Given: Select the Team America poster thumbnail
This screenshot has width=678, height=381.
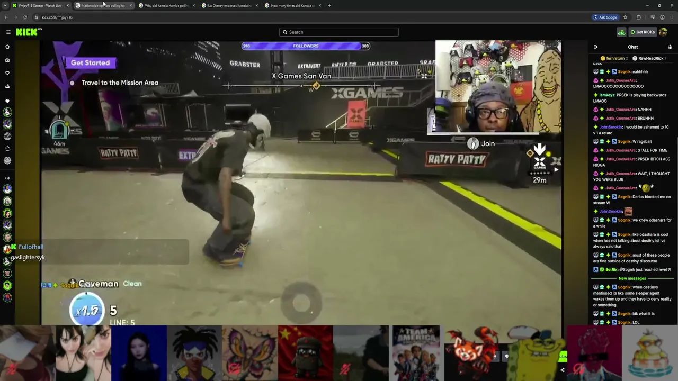Looking at the screenshot, I should [416, 353].
